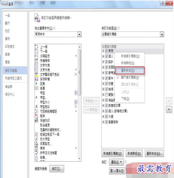
Task: Click the 字型色彩 icon
Action: [x=36, y=106]
